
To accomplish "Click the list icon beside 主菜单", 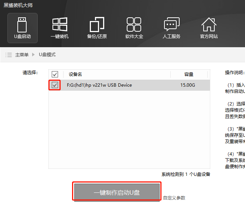I will point(9,55).
